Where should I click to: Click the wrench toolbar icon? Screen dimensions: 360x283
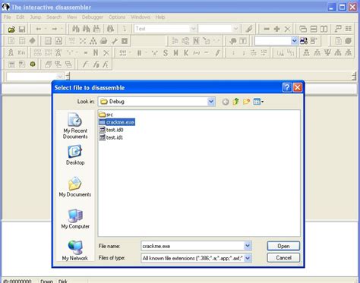[x=114, y=41]
